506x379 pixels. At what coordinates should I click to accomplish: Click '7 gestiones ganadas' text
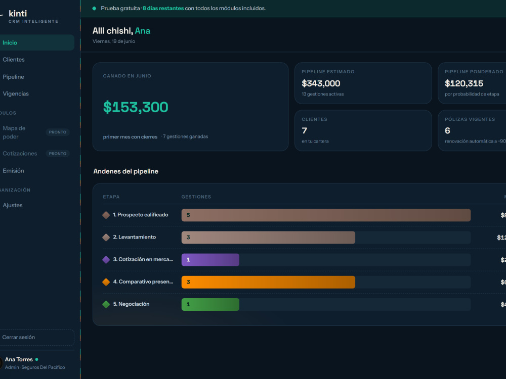click(185, 136)
